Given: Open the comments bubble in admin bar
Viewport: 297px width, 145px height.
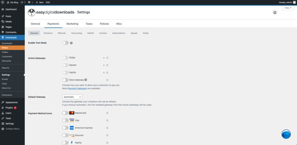Looking at the screenshot, I should pos(29,2).
